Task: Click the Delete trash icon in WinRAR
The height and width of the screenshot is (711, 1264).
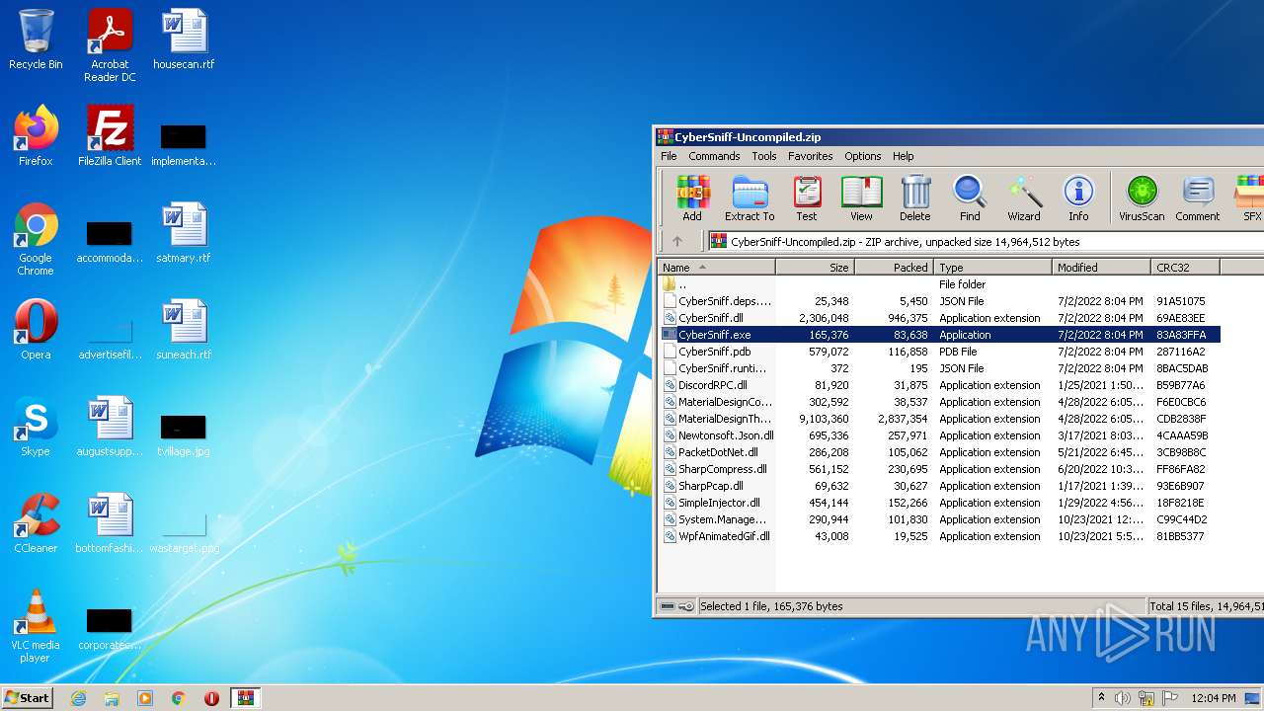Action: [915, 198]
